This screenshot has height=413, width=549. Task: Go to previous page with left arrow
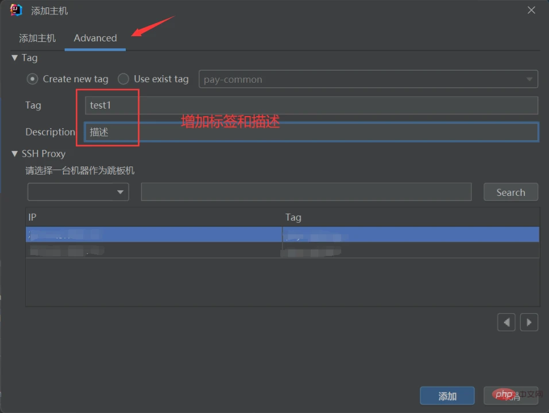pyautogui.click(x=506, y=322)
